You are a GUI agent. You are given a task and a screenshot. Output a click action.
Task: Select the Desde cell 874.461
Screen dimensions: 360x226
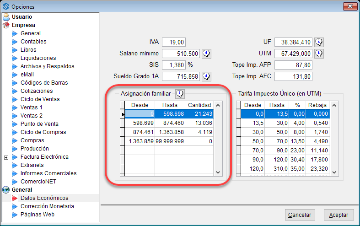pyautogui.click(x=140, y=132)
